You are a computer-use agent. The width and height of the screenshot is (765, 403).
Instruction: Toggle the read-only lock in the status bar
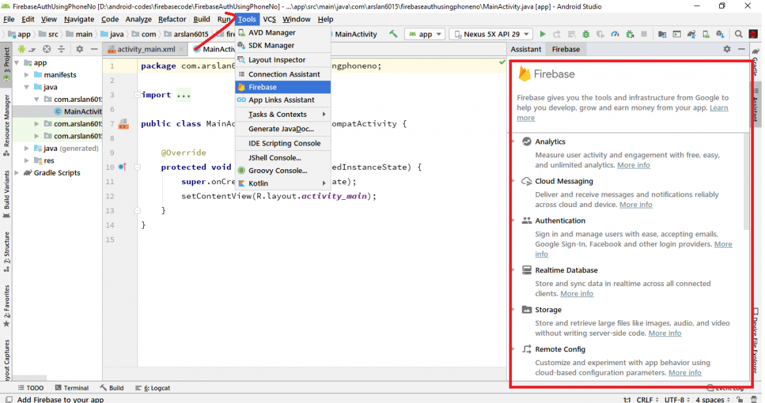pyautogui.click(x=739, y=398)
